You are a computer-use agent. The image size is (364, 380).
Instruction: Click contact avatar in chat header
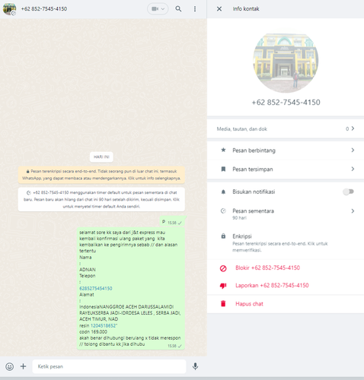coord(9,9)
